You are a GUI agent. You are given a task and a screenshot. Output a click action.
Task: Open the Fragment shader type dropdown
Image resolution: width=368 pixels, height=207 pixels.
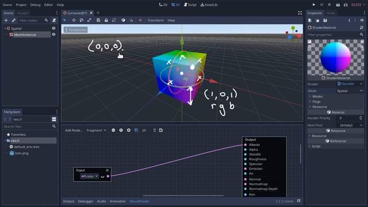tap(96, 131)
